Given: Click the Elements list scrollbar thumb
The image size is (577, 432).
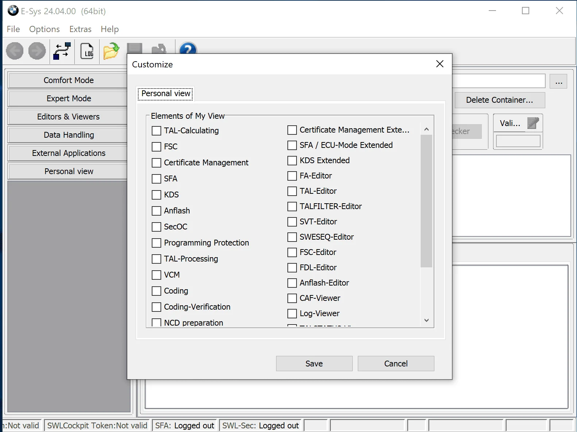Looking at the screenshot, I should [x=426, y=201].
